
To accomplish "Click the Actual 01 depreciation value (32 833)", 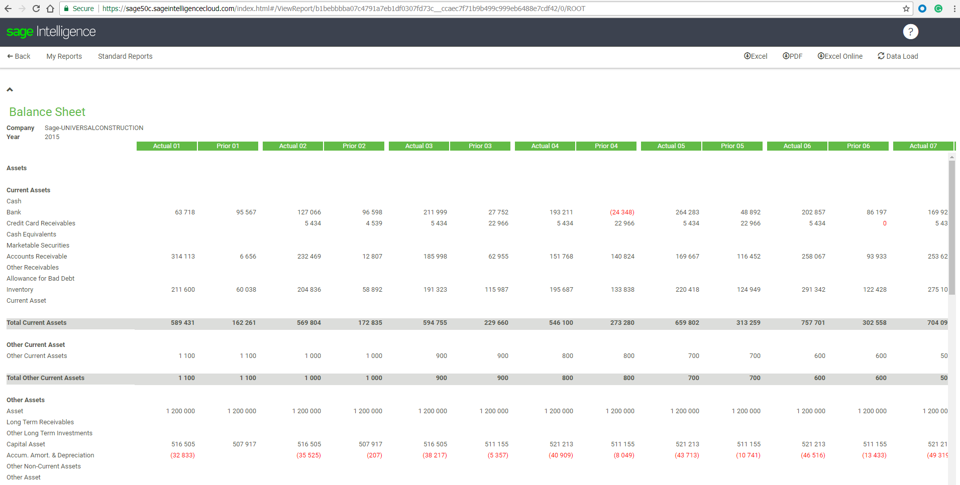I will (x=182, y=455).
